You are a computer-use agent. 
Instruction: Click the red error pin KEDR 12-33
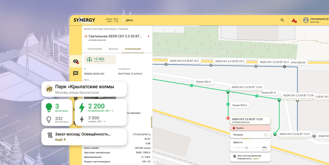click(x=228, y=118)
